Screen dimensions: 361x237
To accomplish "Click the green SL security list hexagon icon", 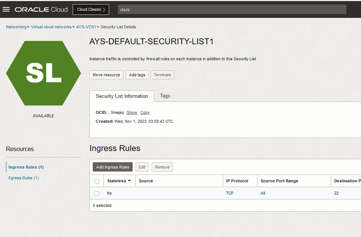I will pos(44,73).
